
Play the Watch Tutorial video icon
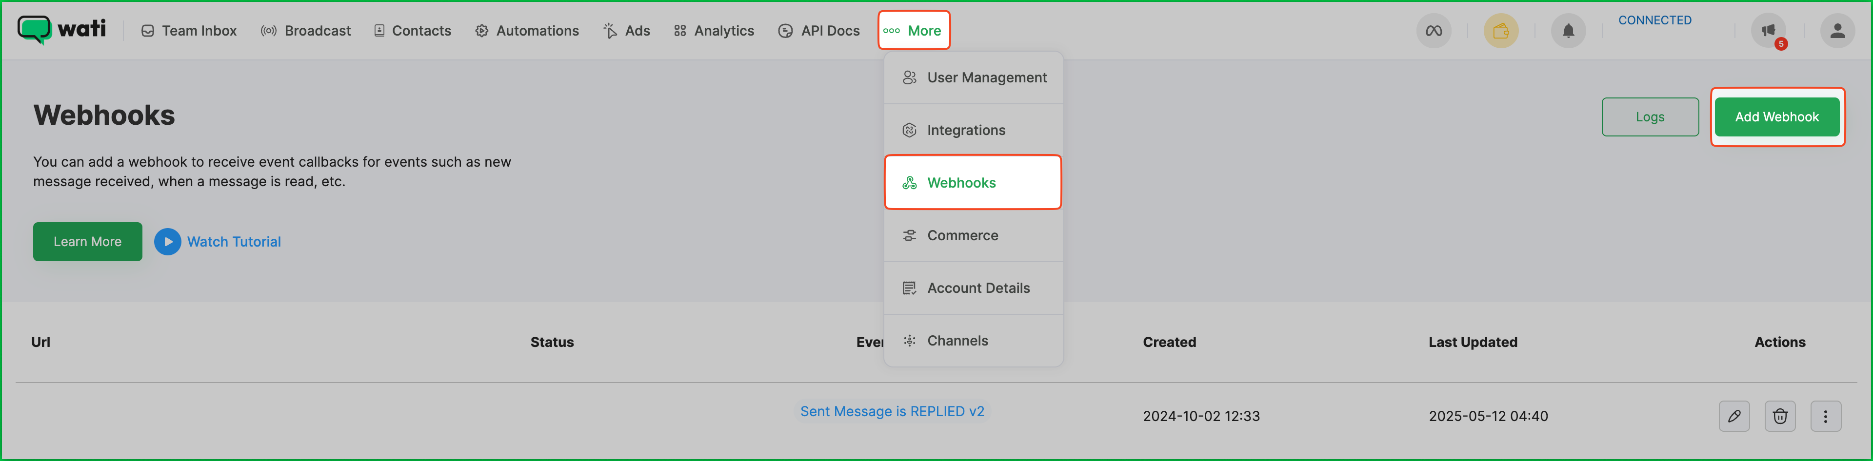click(x=167, y=242)
